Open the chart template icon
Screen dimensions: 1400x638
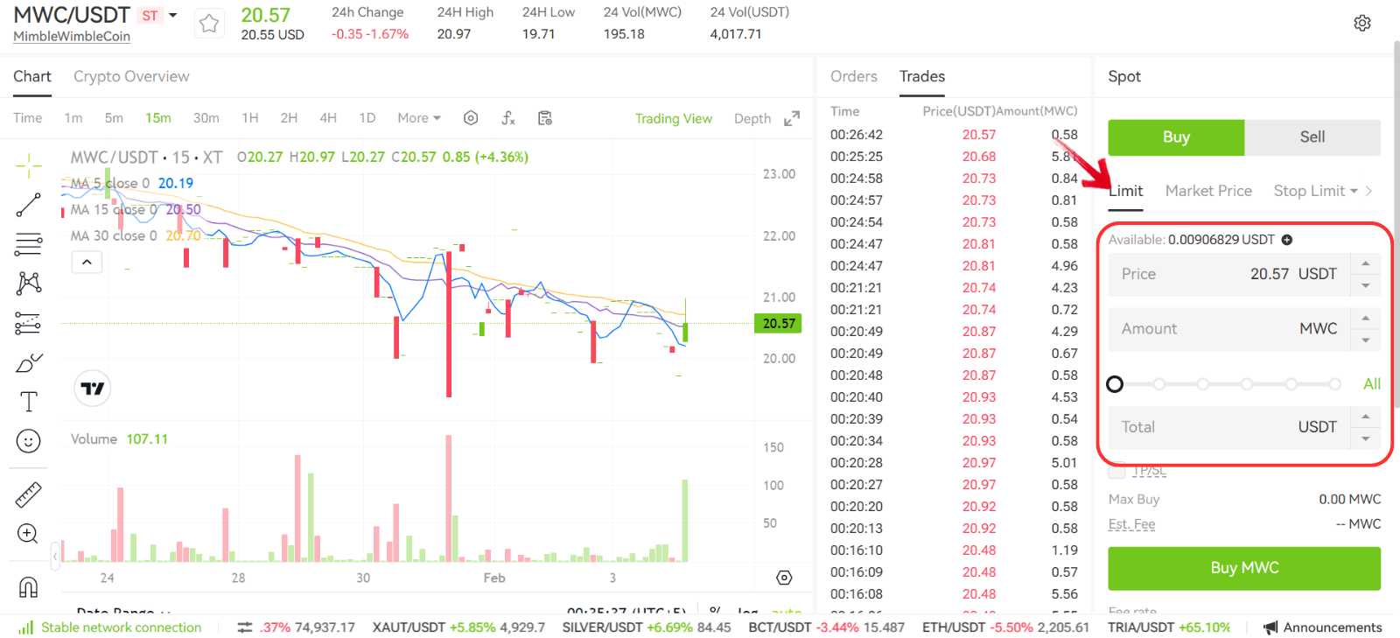point(544,118)
